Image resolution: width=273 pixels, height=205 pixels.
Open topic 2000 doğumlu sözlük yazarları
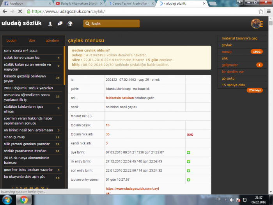[x=28, y=88]
